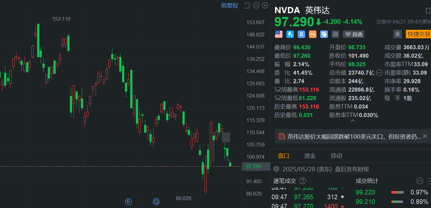Screen dimensions: 431x208
Task: Click the layout panel icon beside NVDA title
Action: pyautogui.click(x=428, y=10)
